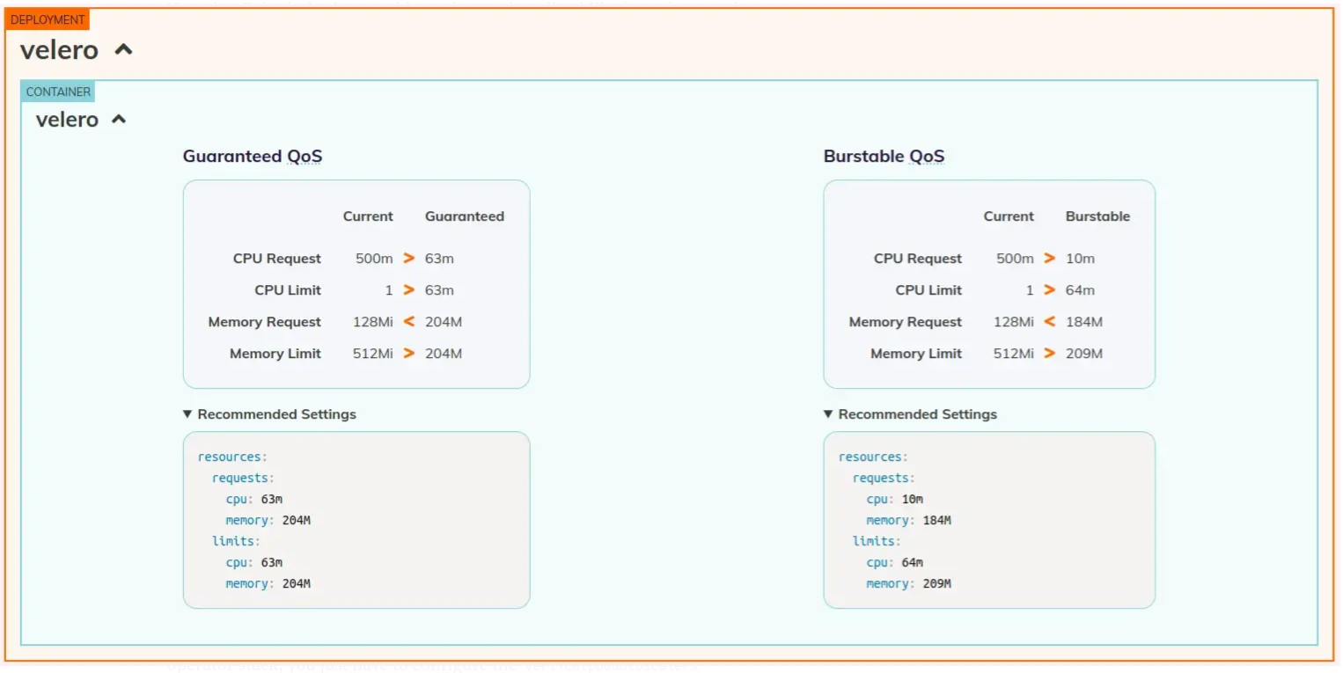Click the DEPLOYMENT orange label
This screenshot has height=673, width=1343.
coord(48,19)
